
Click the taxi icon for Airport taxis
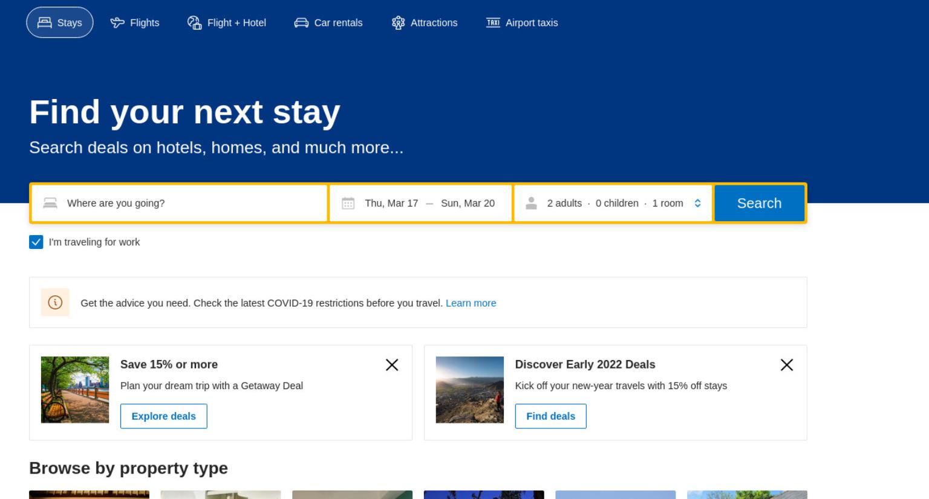point(493,23)
